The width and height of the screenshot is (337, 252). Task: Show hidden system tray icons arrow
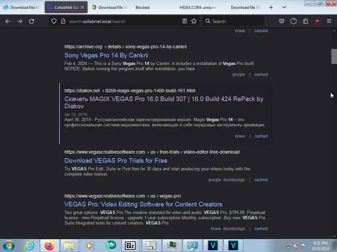280,246
